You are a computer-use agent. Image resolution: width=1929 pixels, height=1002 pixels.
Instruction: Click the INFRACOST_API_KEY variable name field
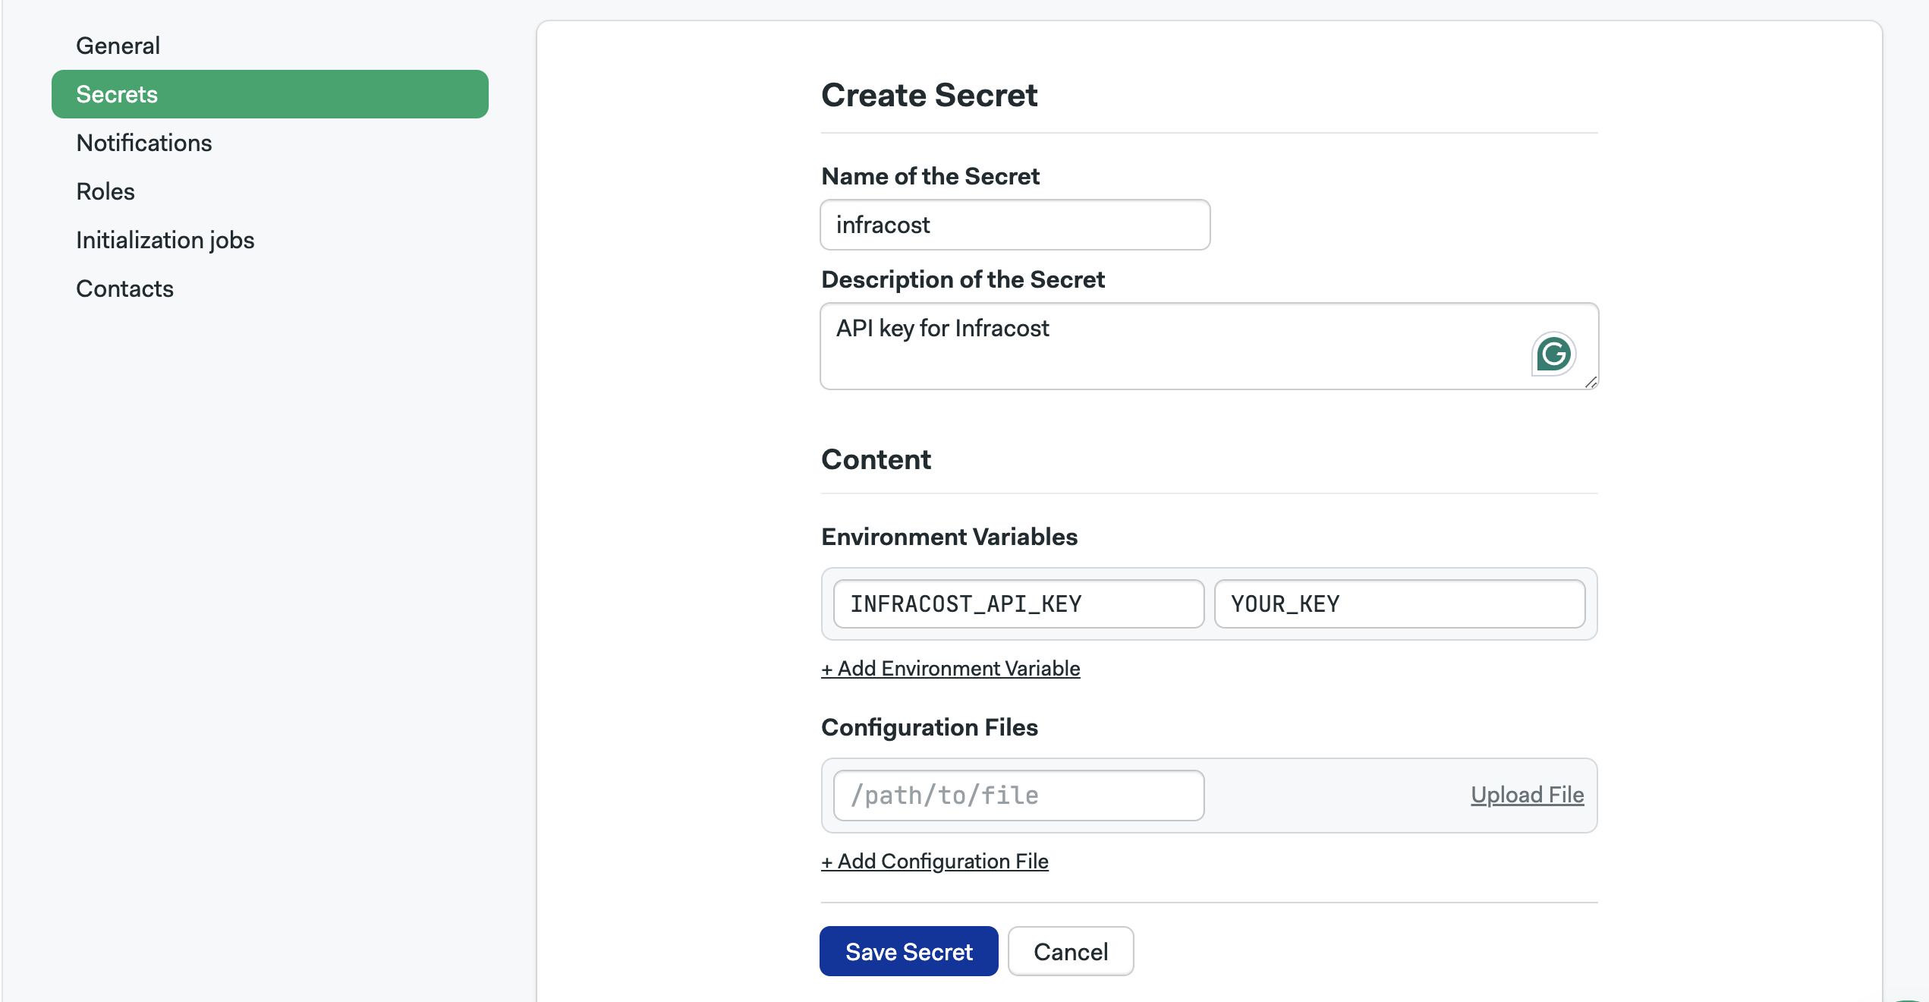click(x=1018, y=604)
